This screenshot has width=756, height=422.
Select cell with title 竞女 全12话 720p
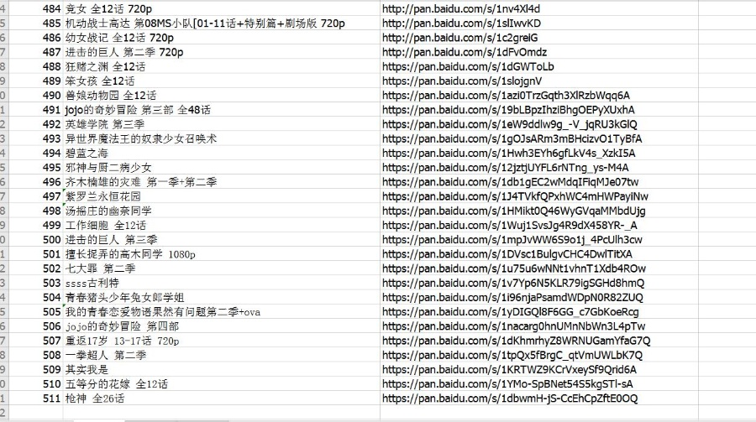221,8
